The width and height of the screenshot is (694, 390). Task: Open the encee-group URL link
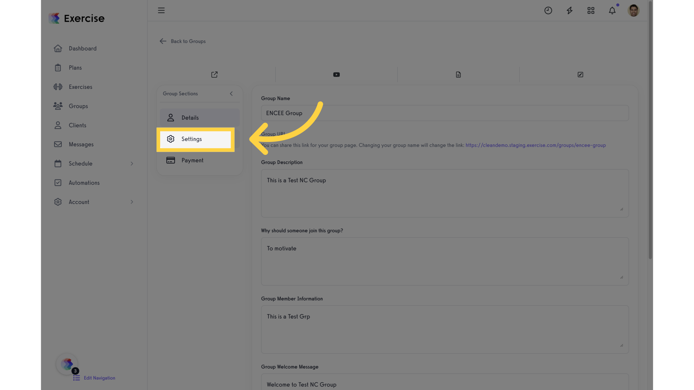click(x=535, y=145)
